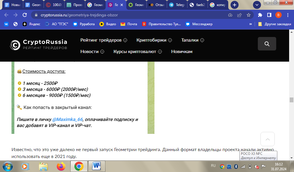The image size is (294, 172).
Task: Open the Почта bookmark
Action: pos(129,24)
